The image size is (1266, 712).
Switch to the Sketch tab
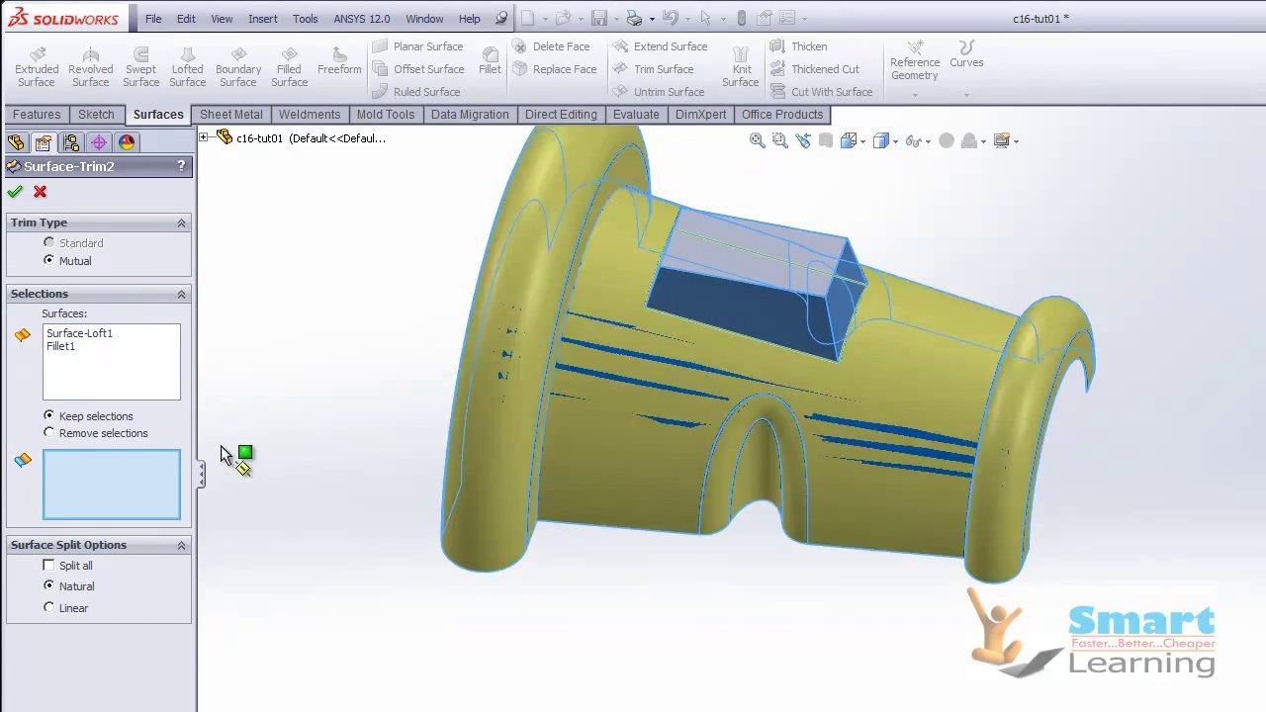pyautogui.click(x=96, y=115)
